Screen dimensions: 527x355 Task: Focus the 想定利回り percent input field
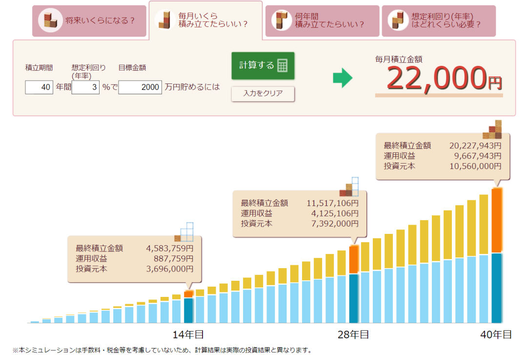click(x=85, y=87)
